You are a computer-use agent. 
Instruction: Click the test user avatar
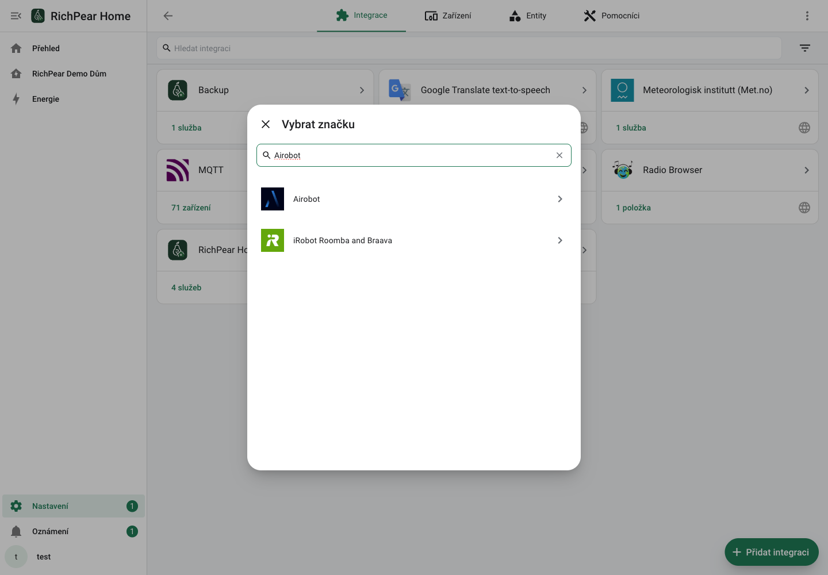16,557
